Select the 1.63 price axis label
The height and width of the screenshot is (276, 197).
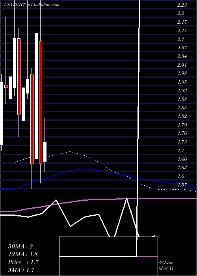(182, 168)
